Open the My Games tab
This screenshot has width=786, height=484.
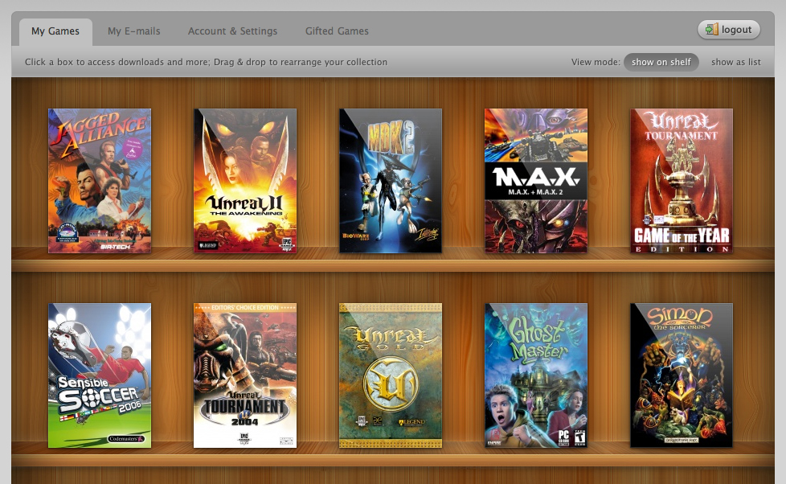[55, 31]
